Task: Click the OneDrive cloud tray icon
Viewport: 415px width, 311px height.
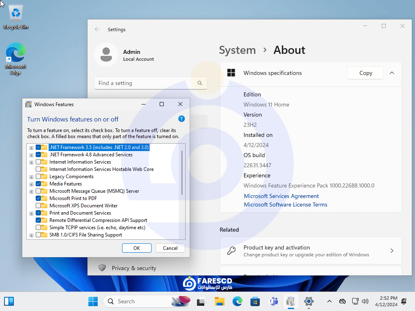Action: 342,301
